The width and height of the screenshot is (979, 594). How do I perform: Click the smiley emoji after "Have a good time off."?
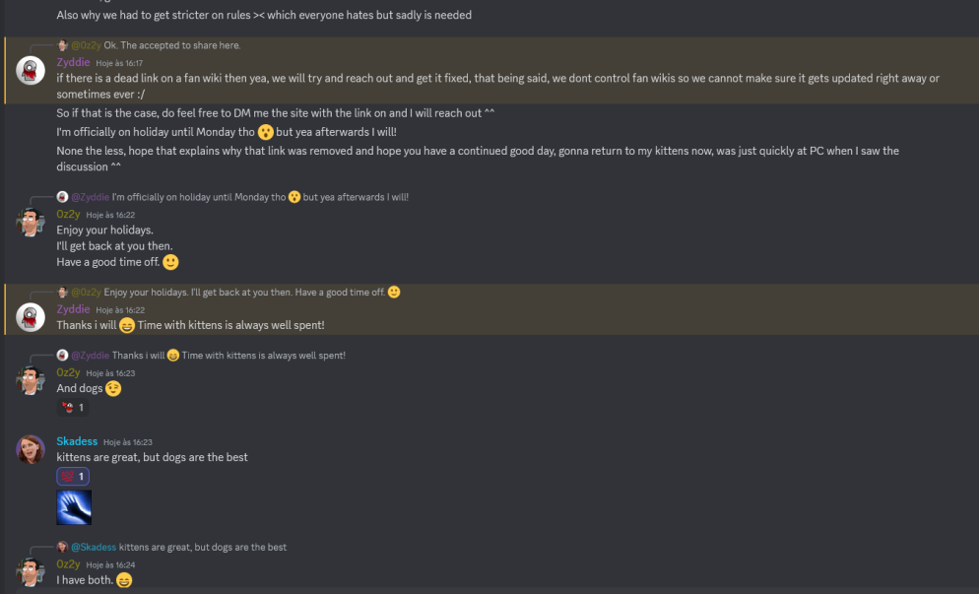[x=170, y=262]
